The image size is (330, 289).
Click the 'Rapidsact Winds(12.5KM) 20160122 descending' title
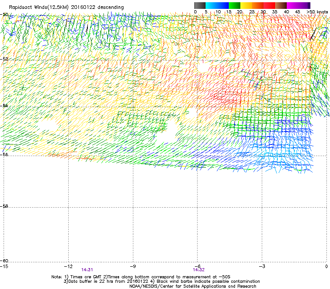[x=66, y=8]
